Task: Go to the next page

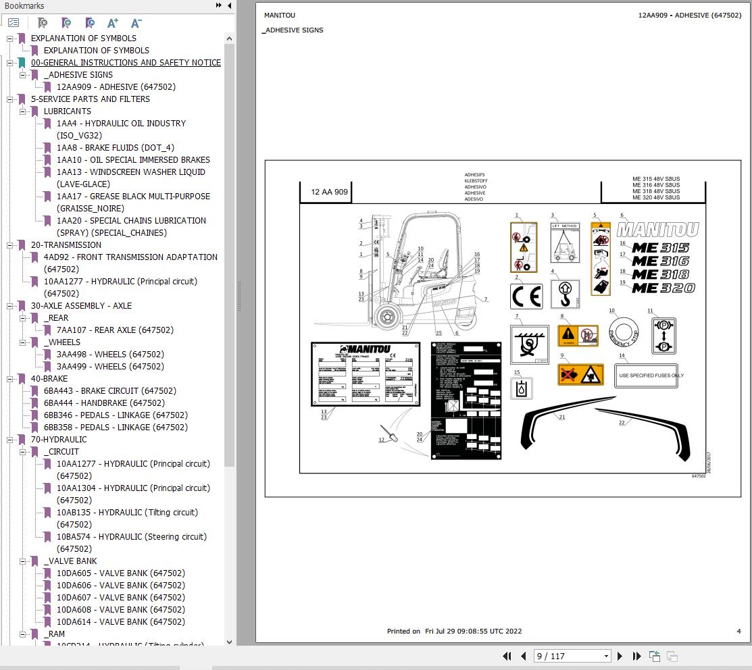Action: click(620, 656)
